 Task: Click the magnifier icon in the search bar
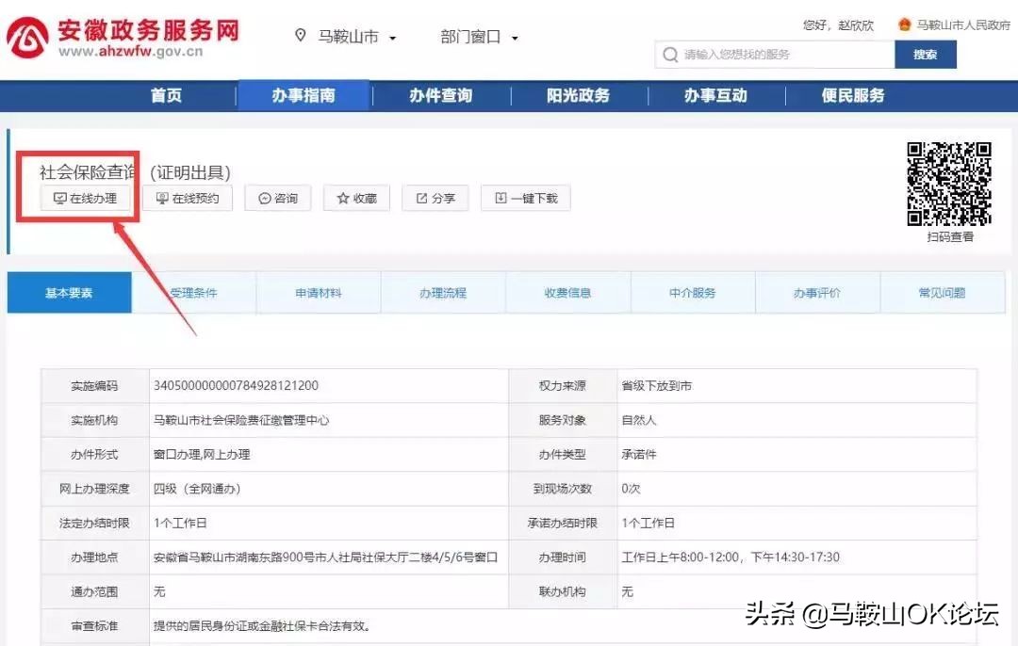pyautogui.click(x=670, y=56)
